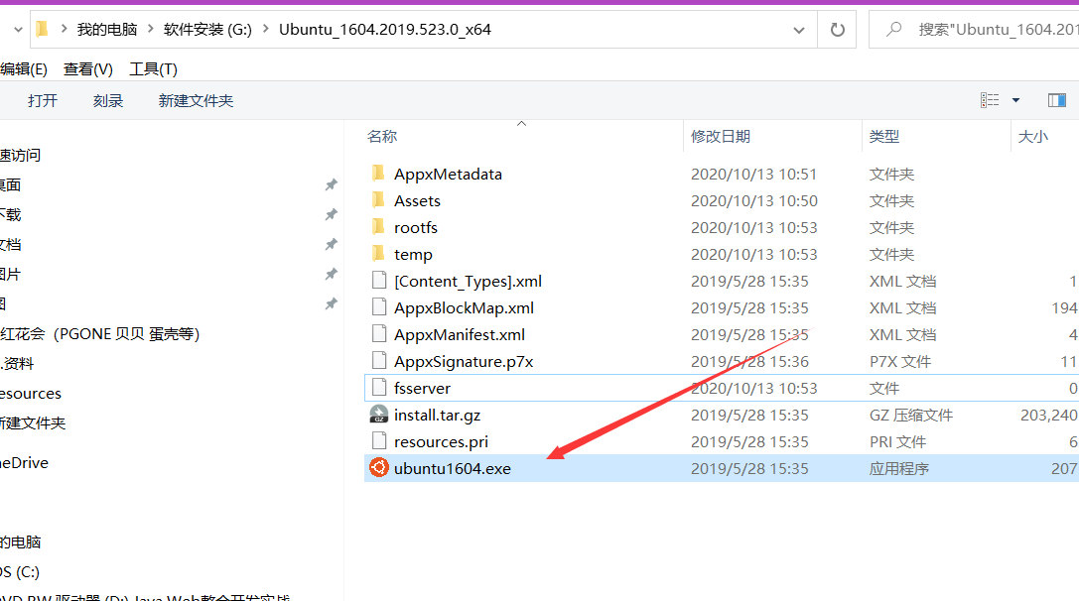Click the 应用程序 type cell
Screen dimensions: 1079x601
[898, 469]
